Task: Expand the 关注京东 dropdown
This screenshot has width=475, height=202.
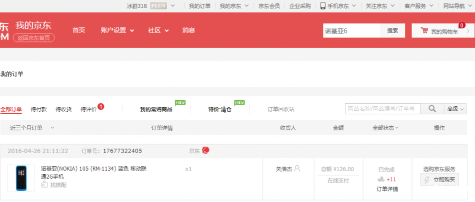Action: tap(392, 6)
